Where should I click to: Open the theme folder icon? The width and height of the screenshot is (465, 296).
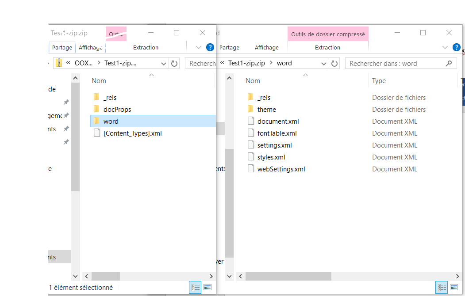coord(250,109)
